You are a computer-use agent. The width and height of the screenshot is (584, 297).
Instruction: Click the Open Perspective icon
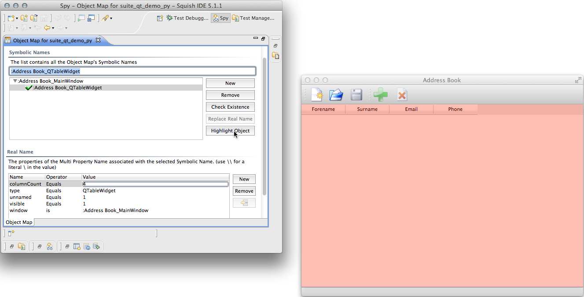pos(160,18)
